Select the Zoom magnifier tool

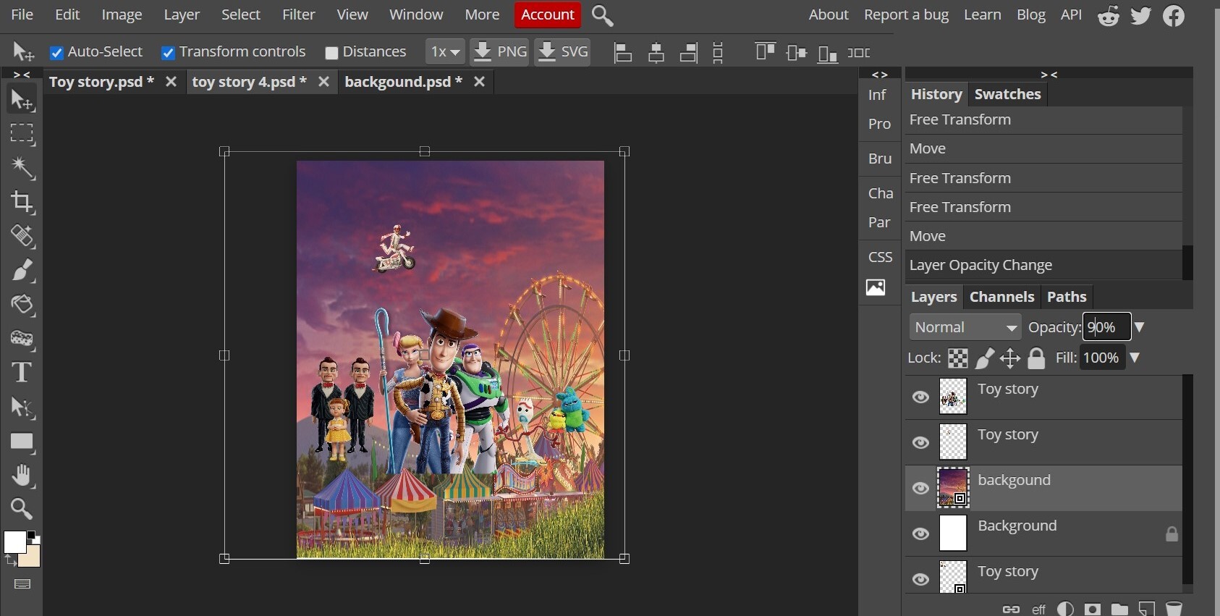coord(22,510)
